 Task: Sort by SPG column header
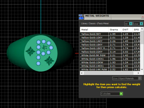click(x=136, y=30)
